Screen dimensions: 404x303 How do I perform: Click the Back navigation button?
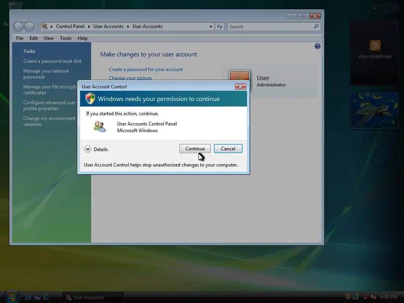(x=18, y=26)
